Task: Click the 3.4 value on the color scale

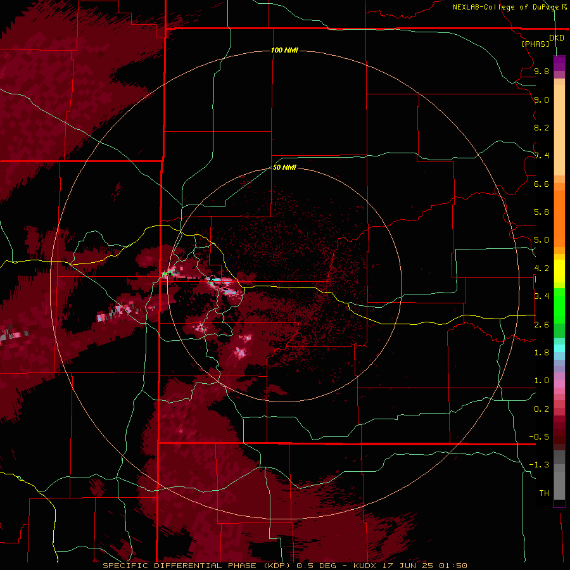Action: (x=541, y=296)
